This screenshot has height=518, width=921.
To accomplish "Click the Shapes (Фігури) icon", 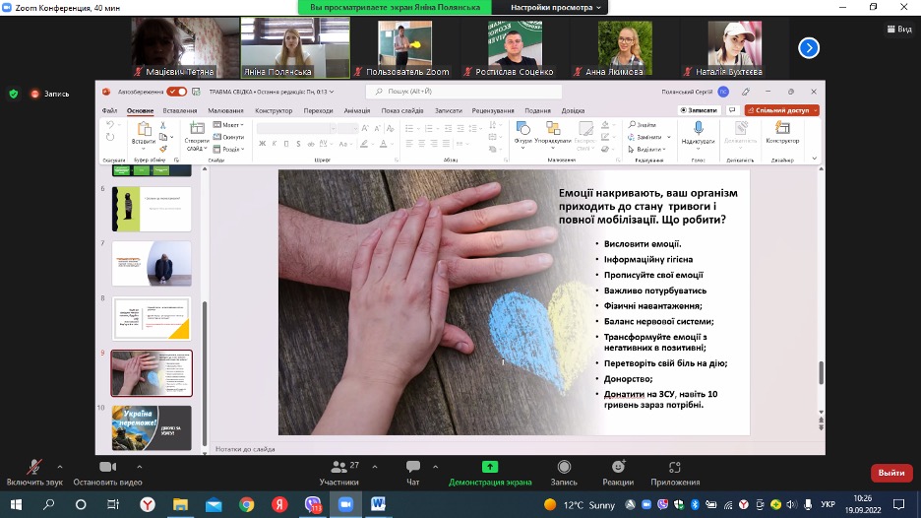I will tap(522, 128).
